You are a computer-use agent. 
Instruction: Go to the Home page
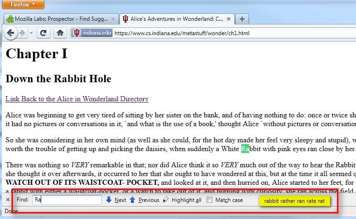[x=60, y=33]
